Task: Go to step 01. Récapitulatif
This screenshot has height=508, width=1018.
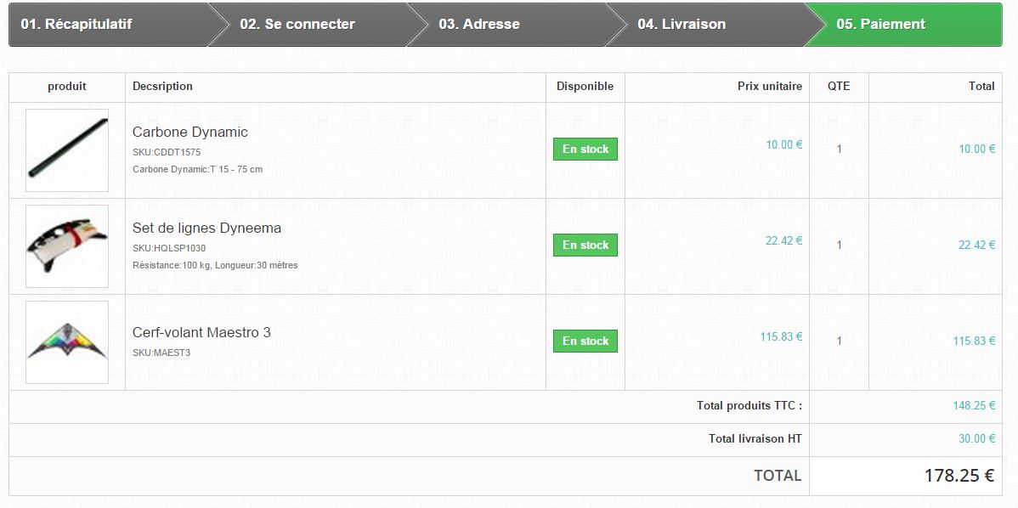Action: 110,25
